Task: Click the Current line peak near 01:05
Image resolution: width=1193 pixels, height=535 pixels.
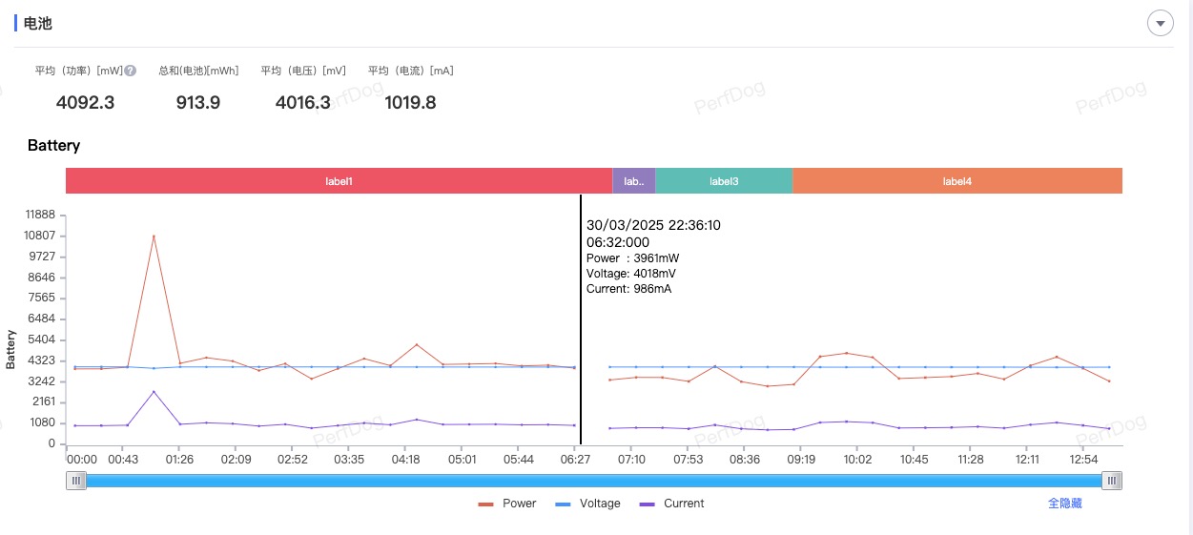Action: (154, 392)
